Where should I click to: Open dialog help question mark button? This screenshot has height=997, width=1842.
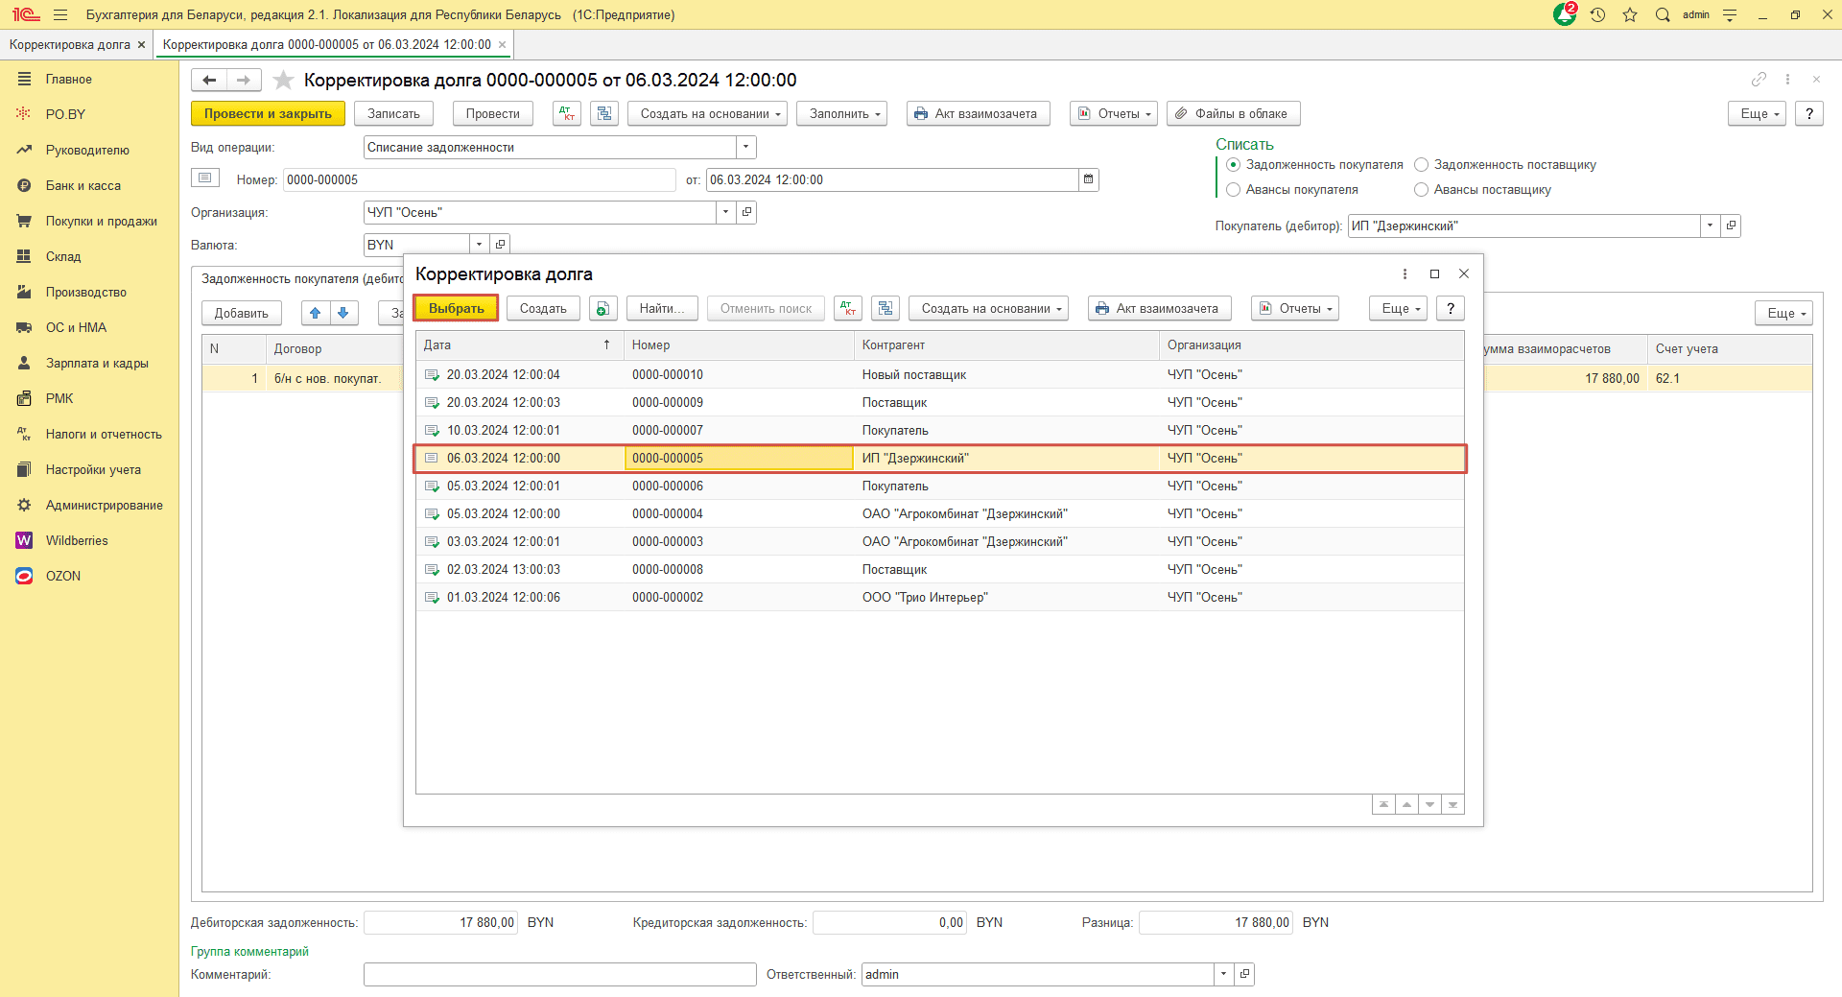[1451, 308]
